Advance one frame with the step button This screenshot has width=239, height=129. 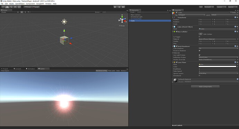123,7
